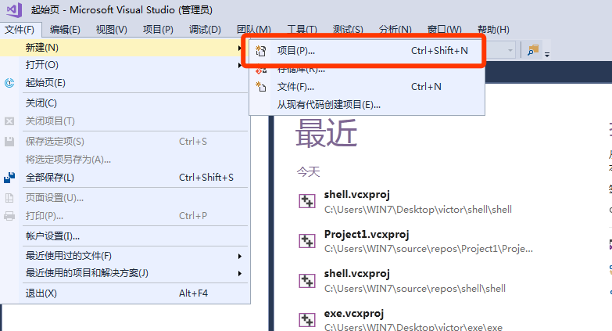Click the Start Page icon in File menu

point(10,83)
